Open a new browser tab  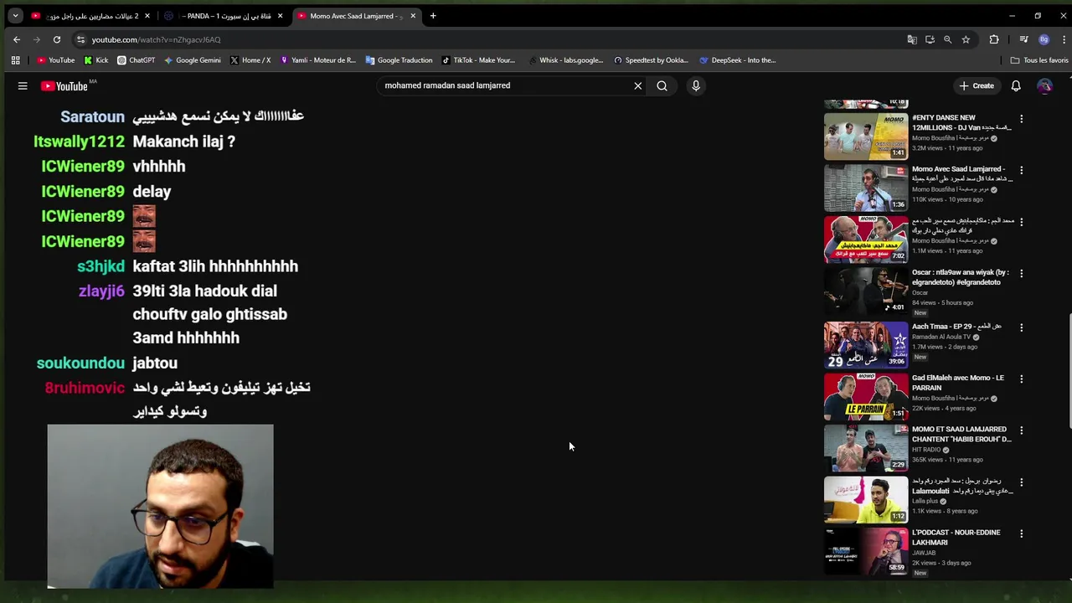[433, 16]
